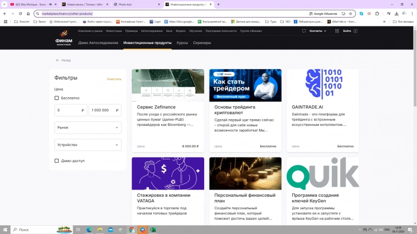This screenshot has height=234, width=417.
Task: Open the Скринеры menu item
Action: point(202,43)
